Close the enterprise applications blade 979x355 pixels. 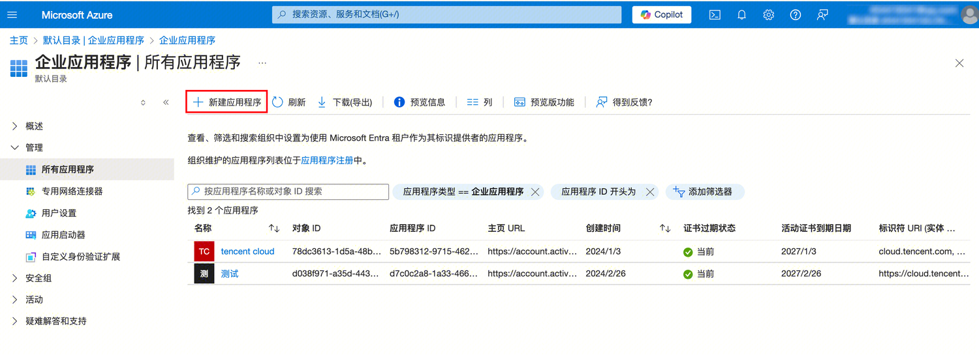(x=959, y=63)
